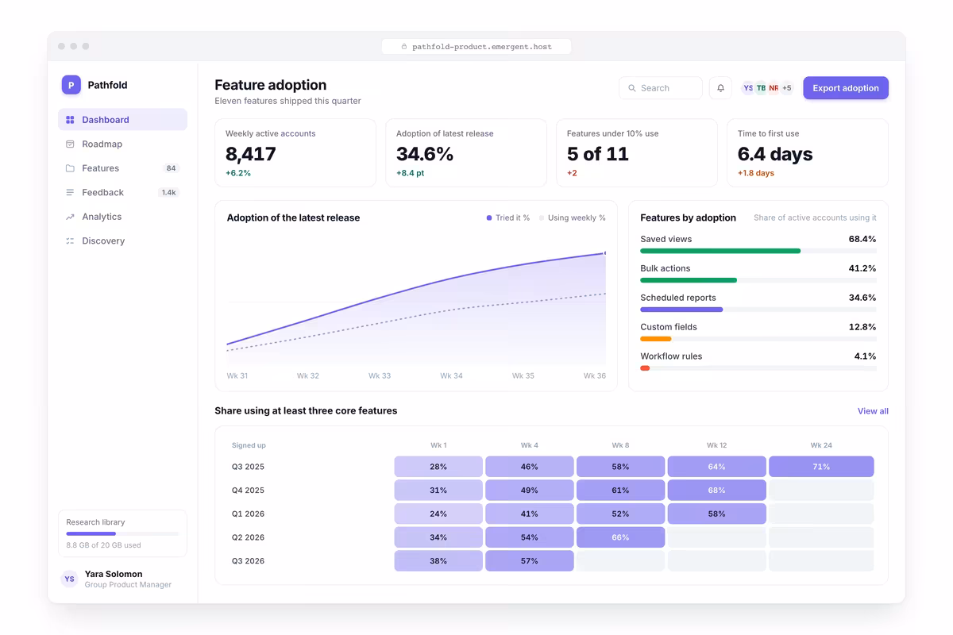Click the Wk 24 column header
The height and width of the screenshot is (635, 953).
821,445
